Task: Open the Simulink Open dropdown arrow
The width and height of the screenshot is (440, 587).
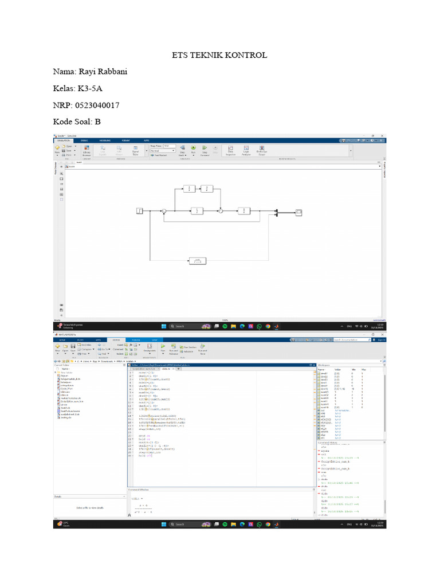Action: 75,146
